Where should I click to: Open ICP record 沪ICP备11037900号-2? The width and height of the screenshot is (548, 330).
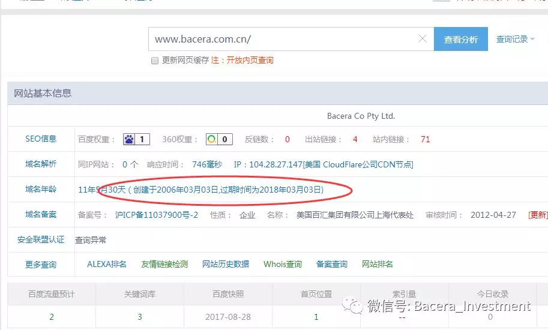(157, 215)
